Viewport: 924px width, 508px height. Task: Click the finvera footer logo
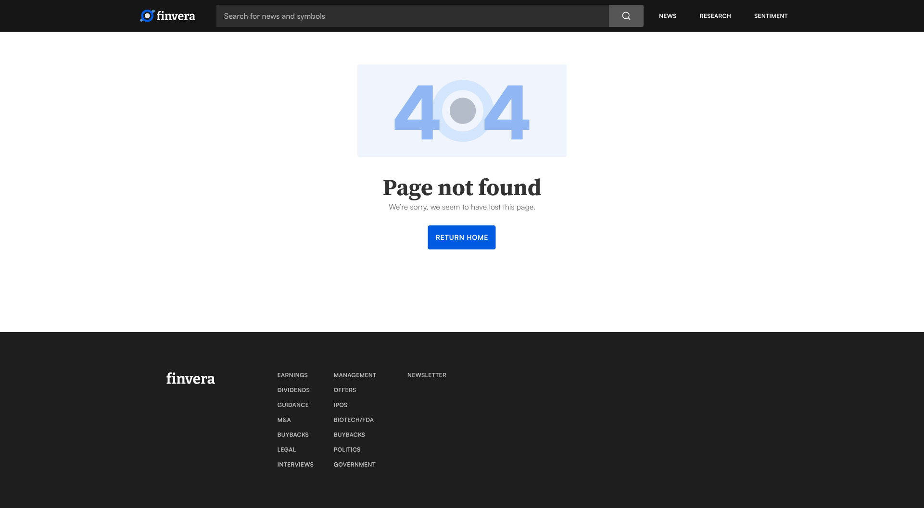[x=190, y=379]
